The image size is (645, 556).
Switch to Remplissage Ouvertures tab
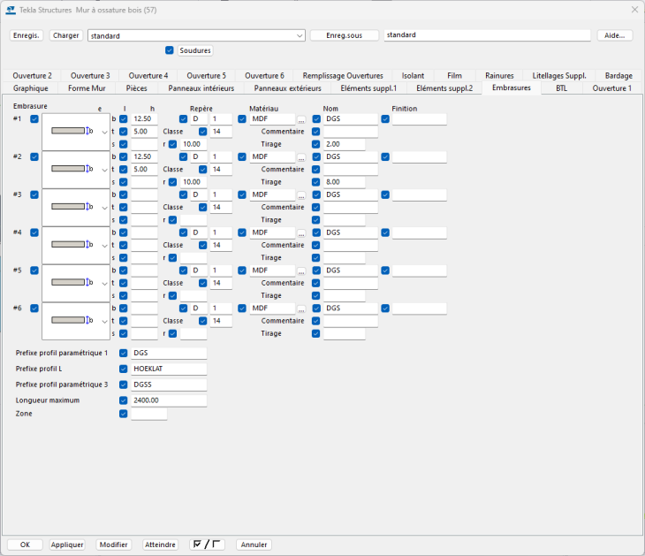point(343,76)
